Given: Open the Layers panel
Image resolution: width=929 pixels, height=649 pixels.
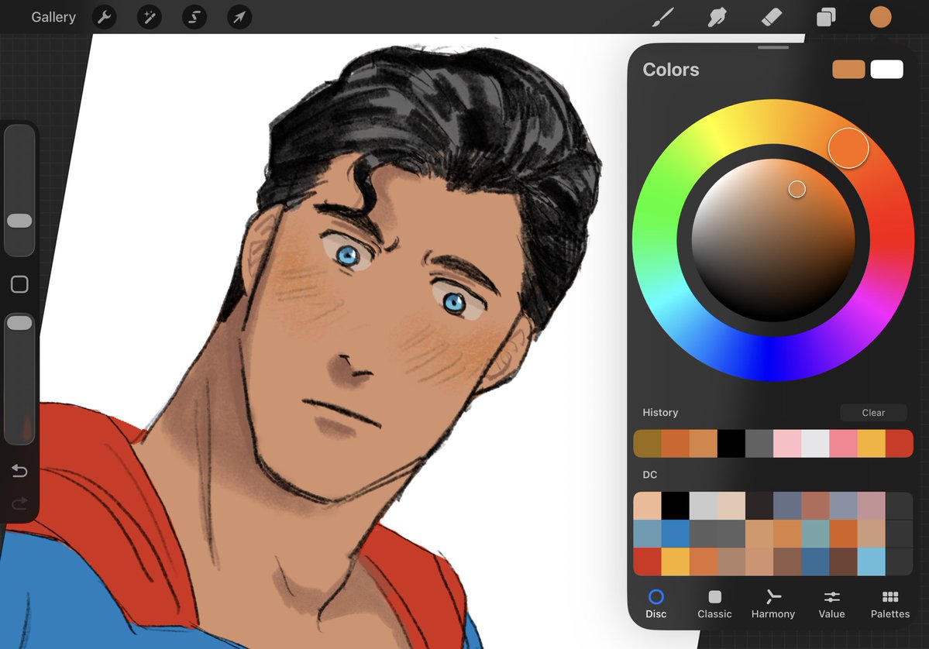Looking at the screenshot, I should (826, 17).
